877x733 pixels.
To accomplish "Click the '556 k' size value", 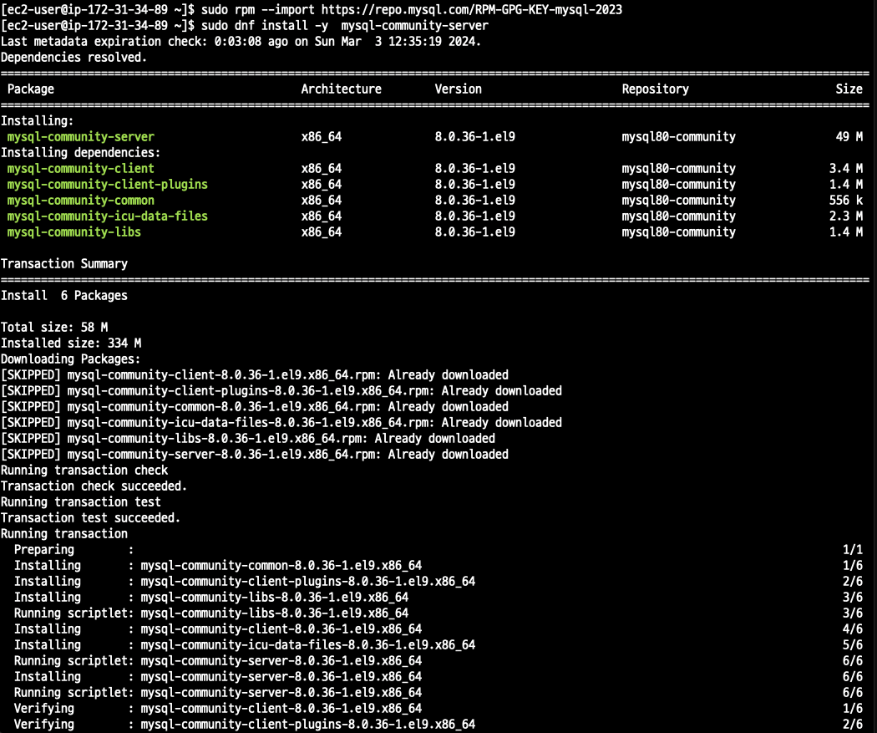I will [845, 201].
